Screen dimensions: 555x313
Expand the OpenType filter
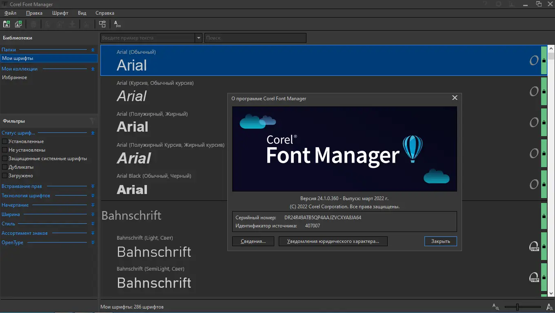tap(93, 242)
